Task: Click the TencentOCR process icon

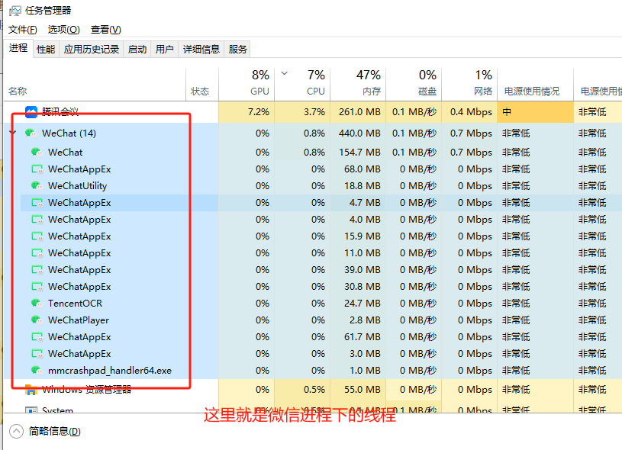Action: pyautogui.click(x=37, y=304)
